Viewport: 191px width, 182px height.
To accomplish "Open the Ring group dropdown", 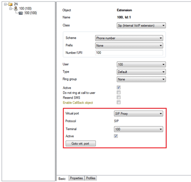I will tap(141, 79).
